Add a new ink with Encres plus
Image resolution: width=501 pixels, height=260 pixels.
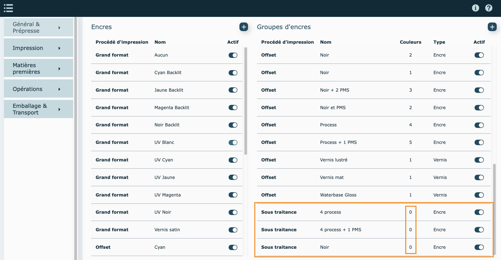click(243, 27)
